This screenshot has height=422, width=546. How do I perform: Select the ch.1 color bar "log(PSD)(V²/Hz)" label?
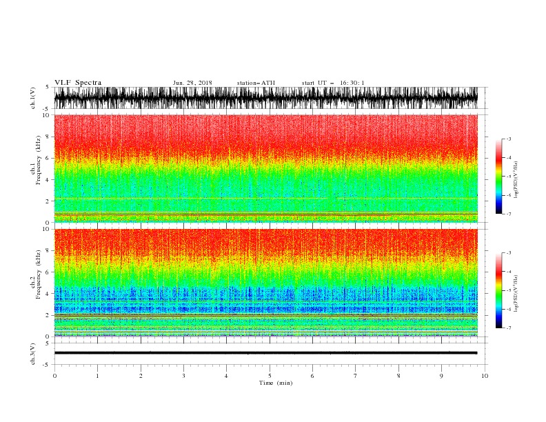click(x=516, y=180)
